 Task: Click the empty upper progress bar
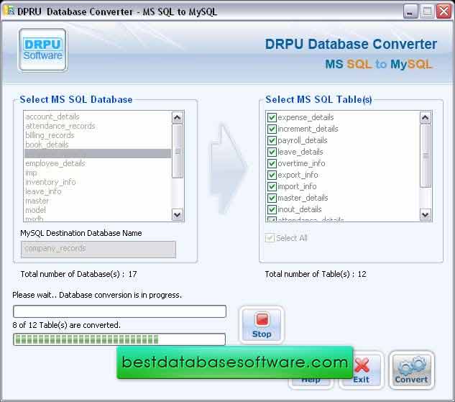point(119,311)
